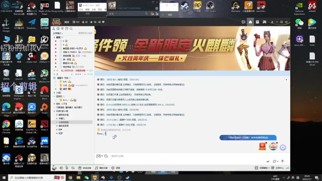
Task: Open the gamepad tab in title bar
Action: [264, 22]
